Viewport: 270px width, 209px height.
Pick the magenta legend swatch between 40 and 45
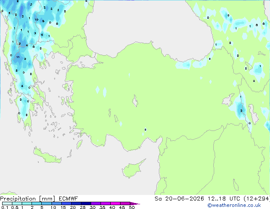(115, 203)
